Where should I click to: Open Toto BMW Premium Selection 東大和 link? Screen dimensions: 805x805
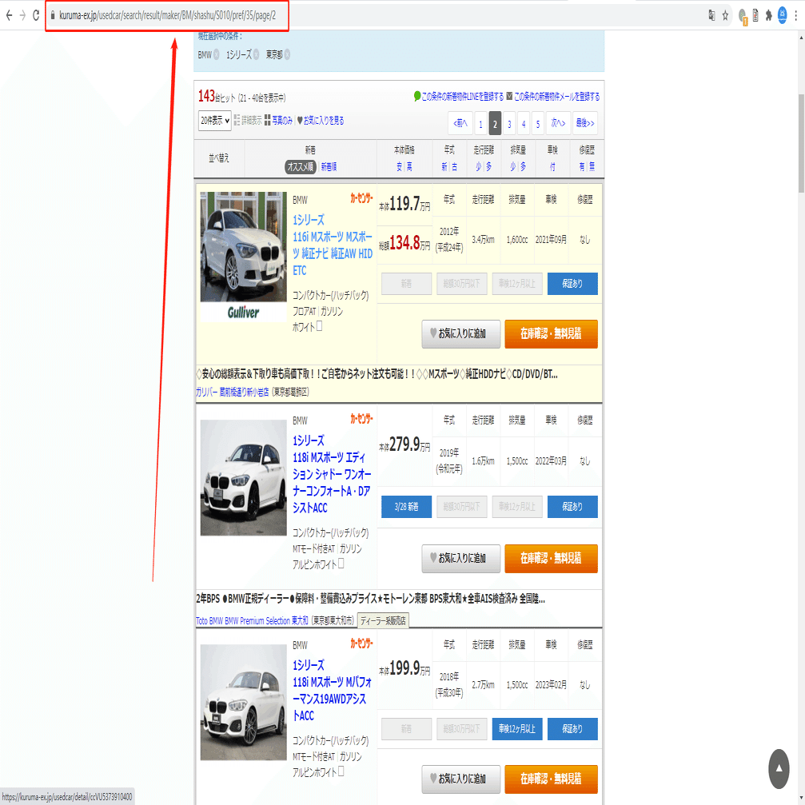tap(252, 621)
